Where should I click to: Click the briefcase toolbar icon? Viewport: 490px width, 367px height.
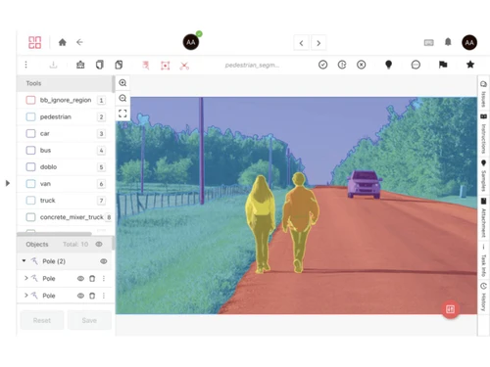(80, 65)
